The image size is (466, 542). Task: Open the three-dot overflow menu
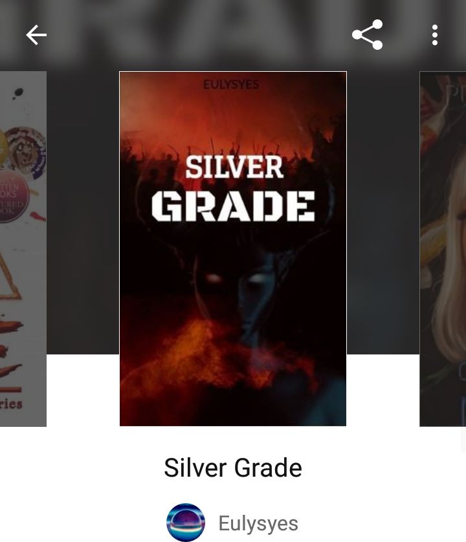coord(435,35)
